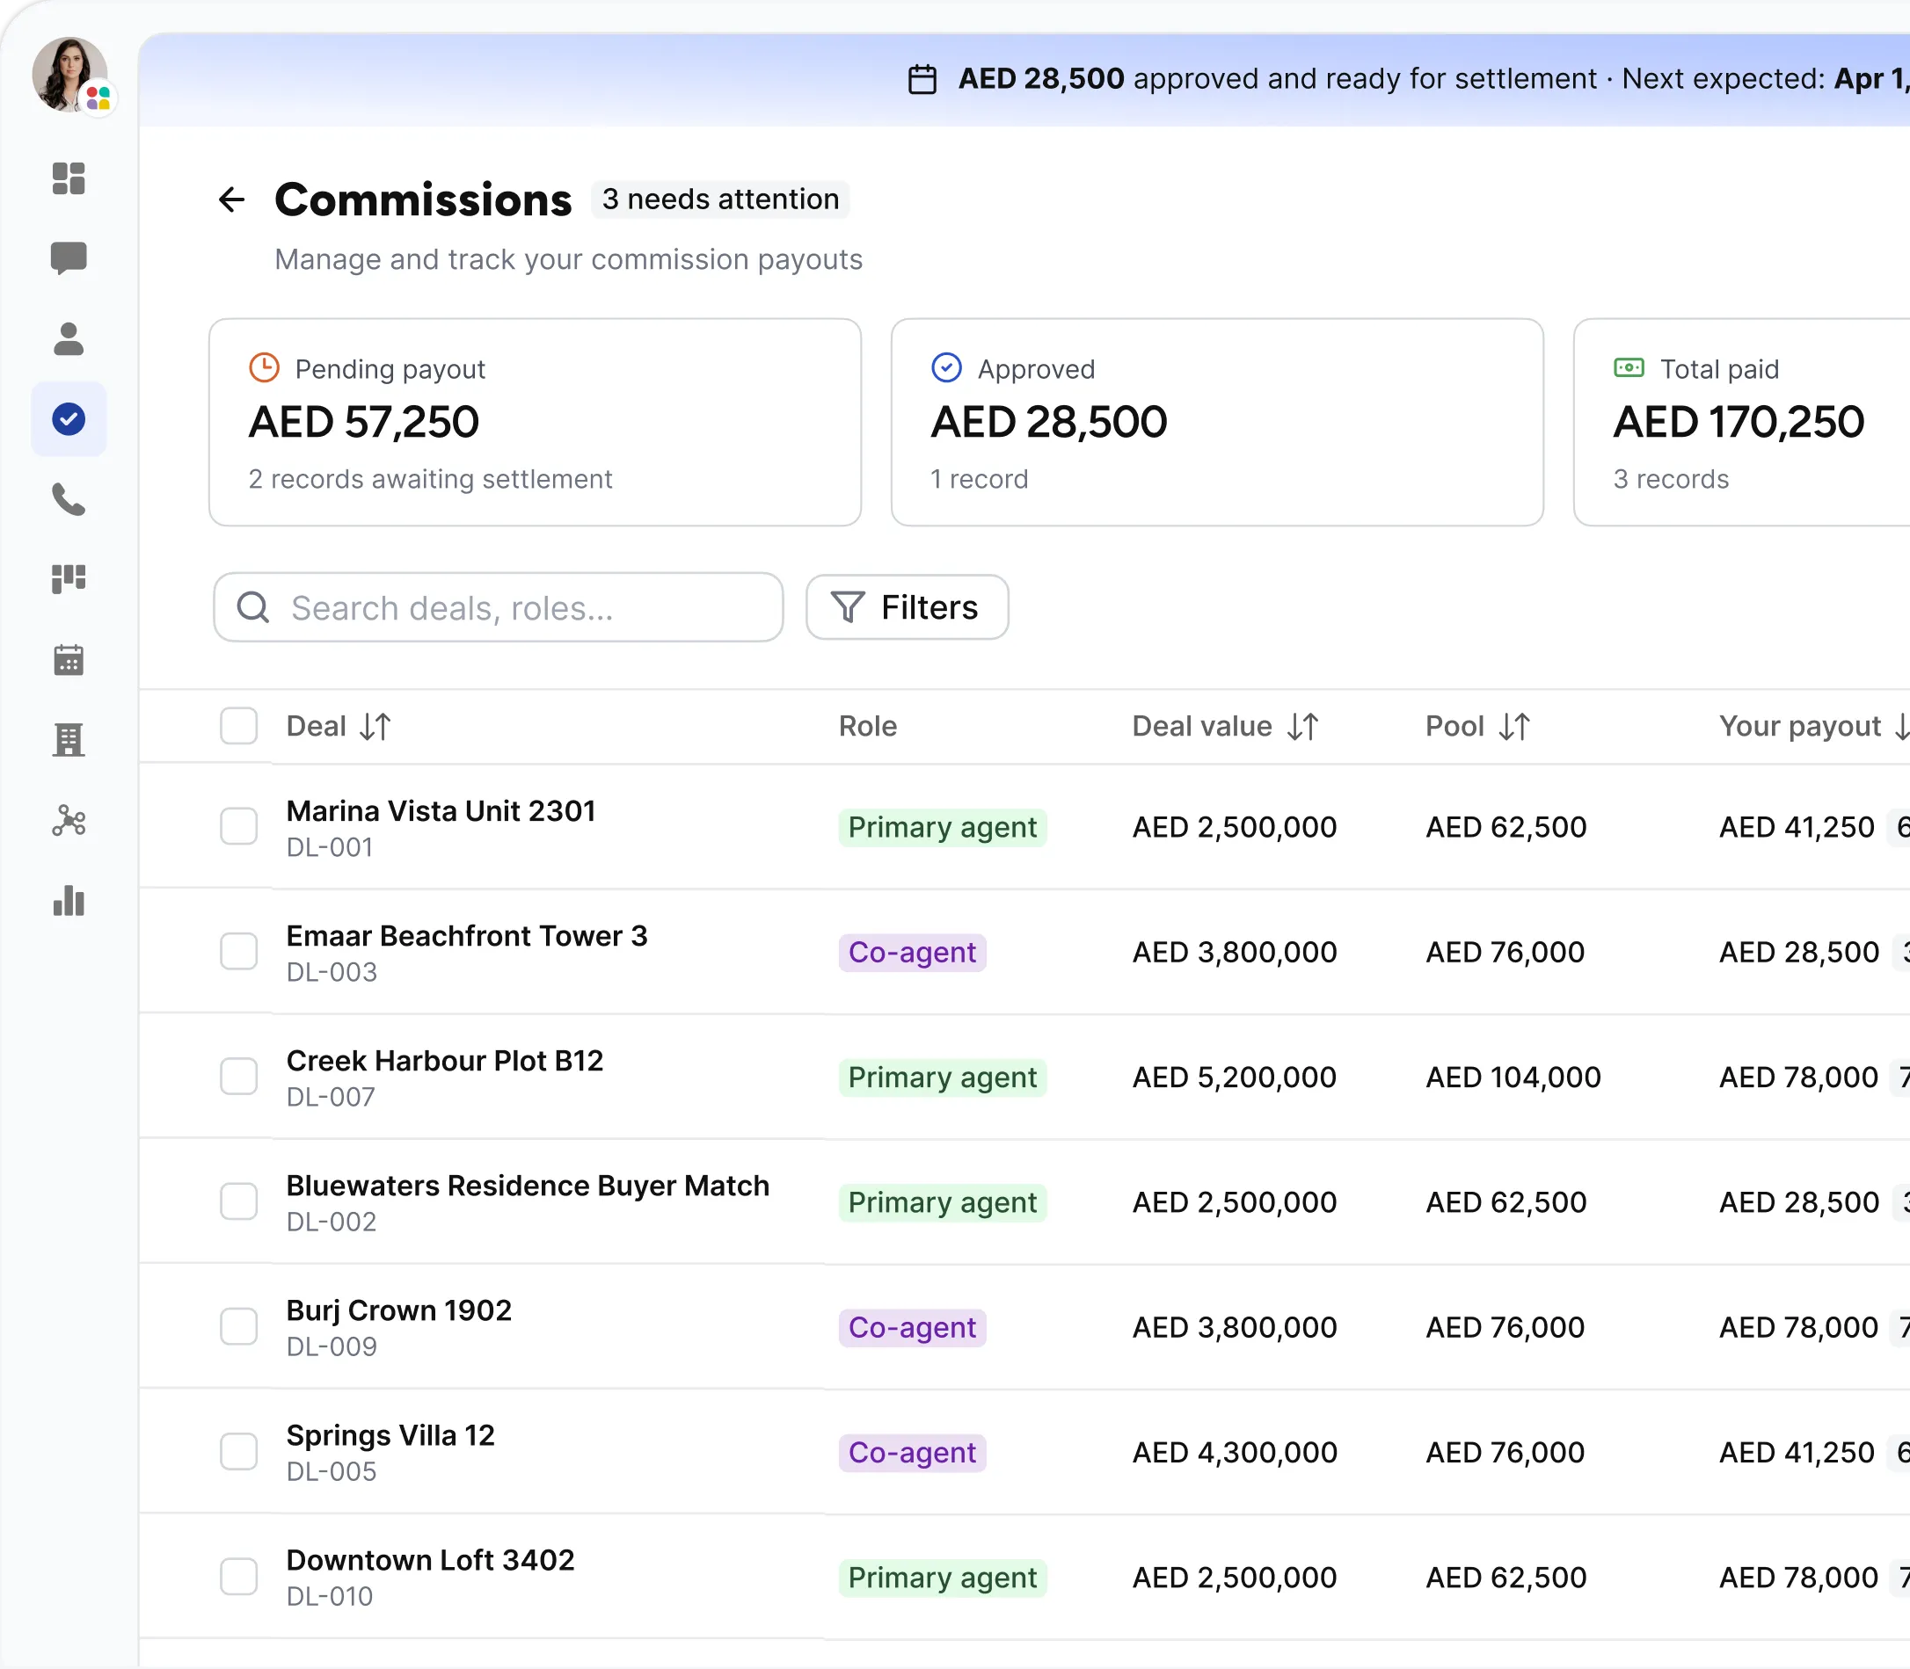Click the settlement banner text AED 28,500 approved
The image size is (1910, 1669).
pyautogui.click(x=1278, y=79)
